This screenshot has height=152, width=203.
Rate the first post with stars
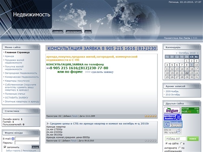click(151, 116)
